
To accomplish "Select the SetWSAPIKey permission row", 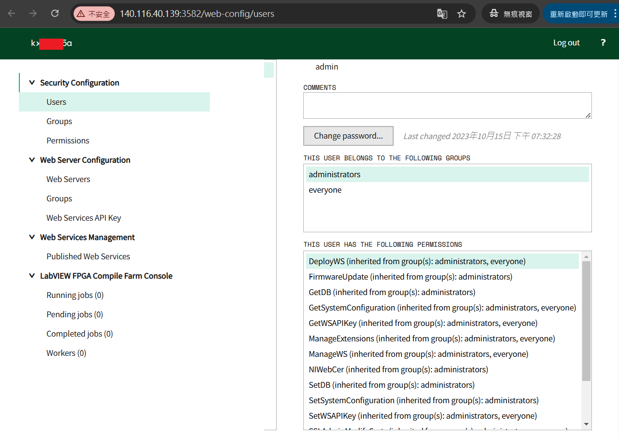I will pyautogui.click(x=442, y=416).
